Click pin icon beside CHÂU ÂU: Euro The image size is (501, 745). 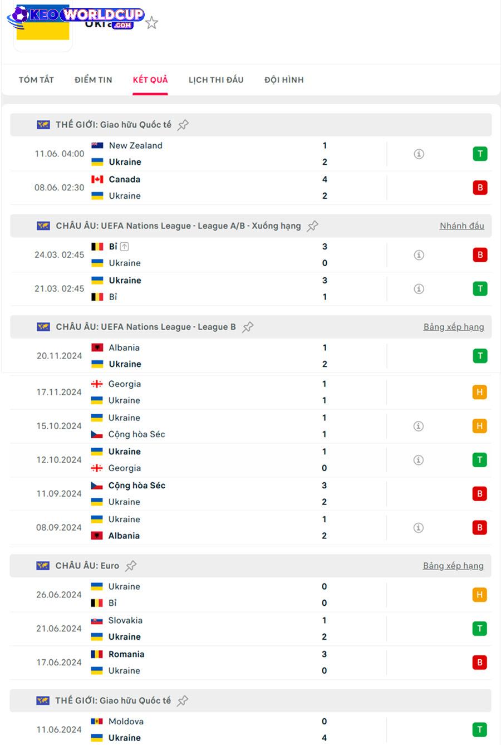click(x=131, y=566)
